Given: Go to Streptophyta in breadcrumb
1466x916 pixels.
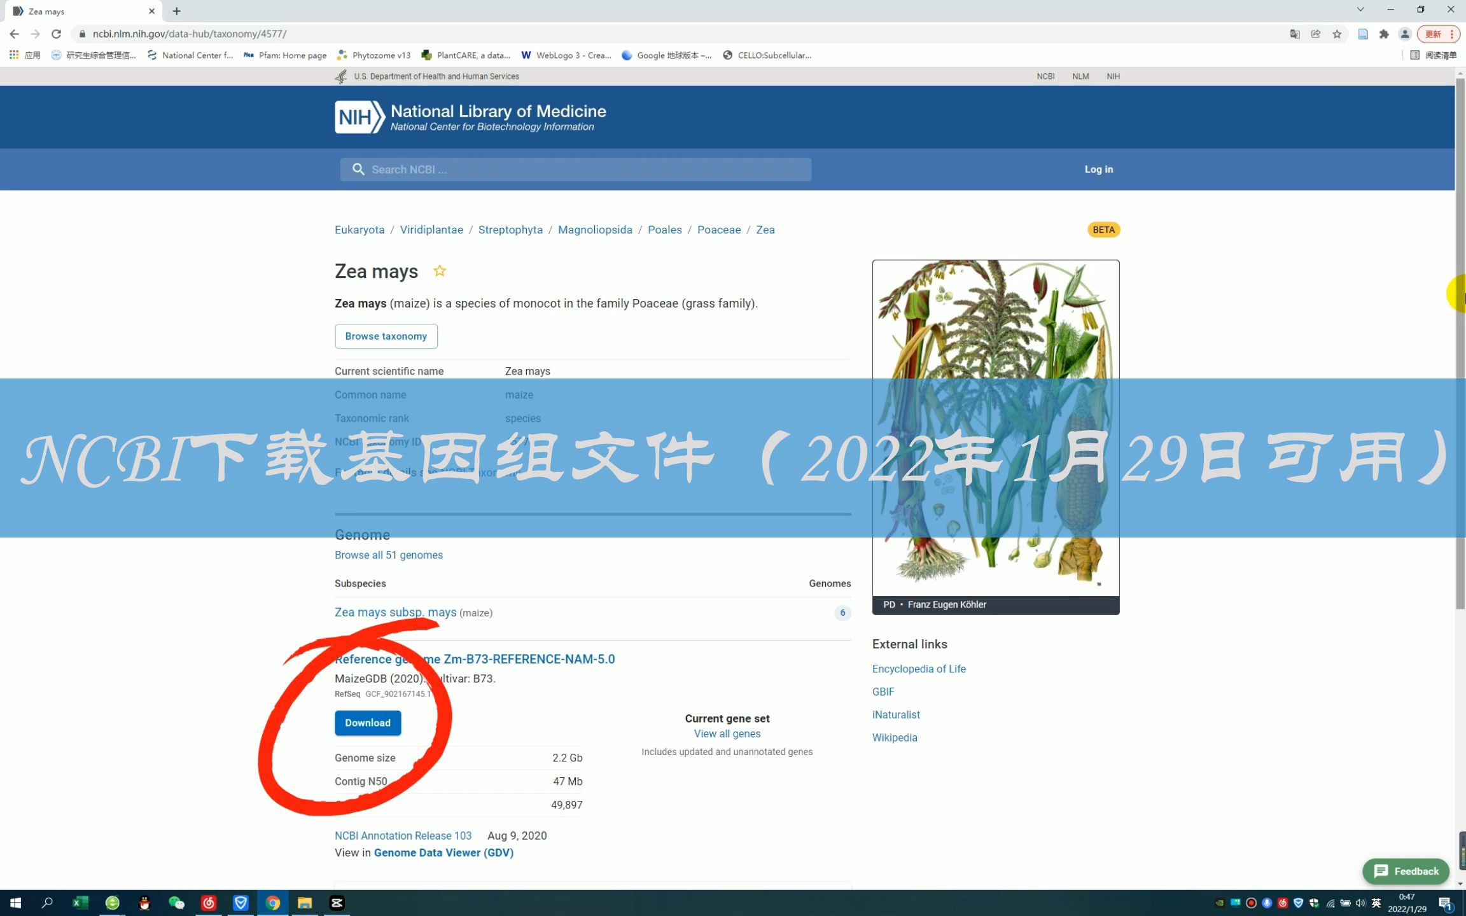Looking at the screenshot, I should tap(510, 230).
